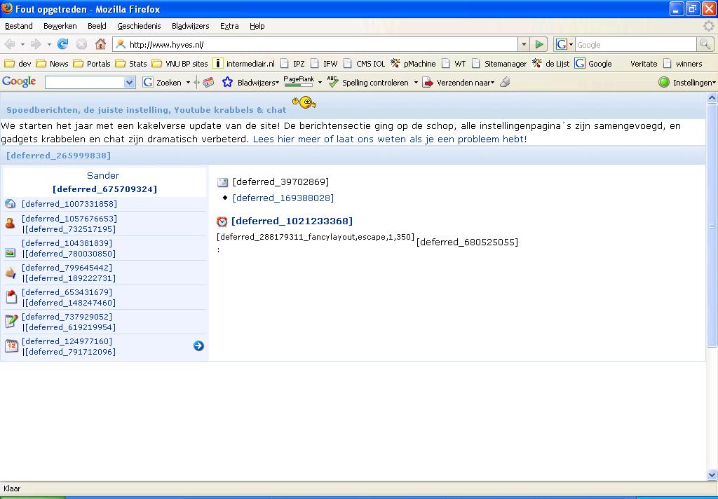Open the address bar URL history dropdown

[x=524, y=44]
